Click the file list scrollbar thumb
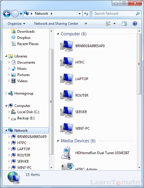Viewport: 144px width, 188px height. pos(139,64)
